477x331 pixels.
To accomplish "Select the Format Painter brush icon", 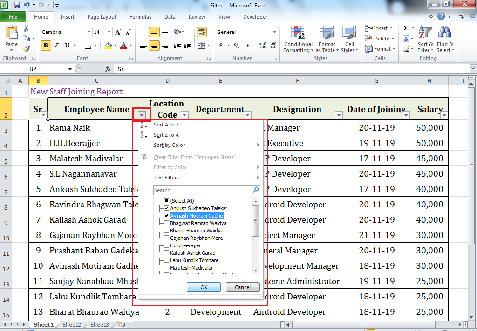I will [27, 49].
